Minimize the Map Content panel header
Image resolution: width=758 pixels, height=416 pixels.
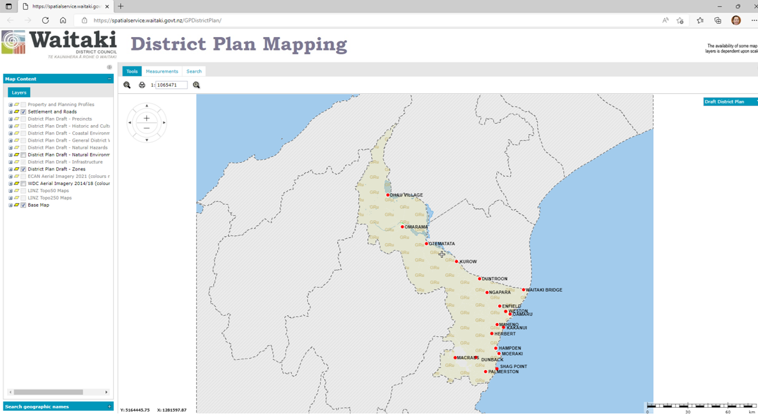point(109,78)
